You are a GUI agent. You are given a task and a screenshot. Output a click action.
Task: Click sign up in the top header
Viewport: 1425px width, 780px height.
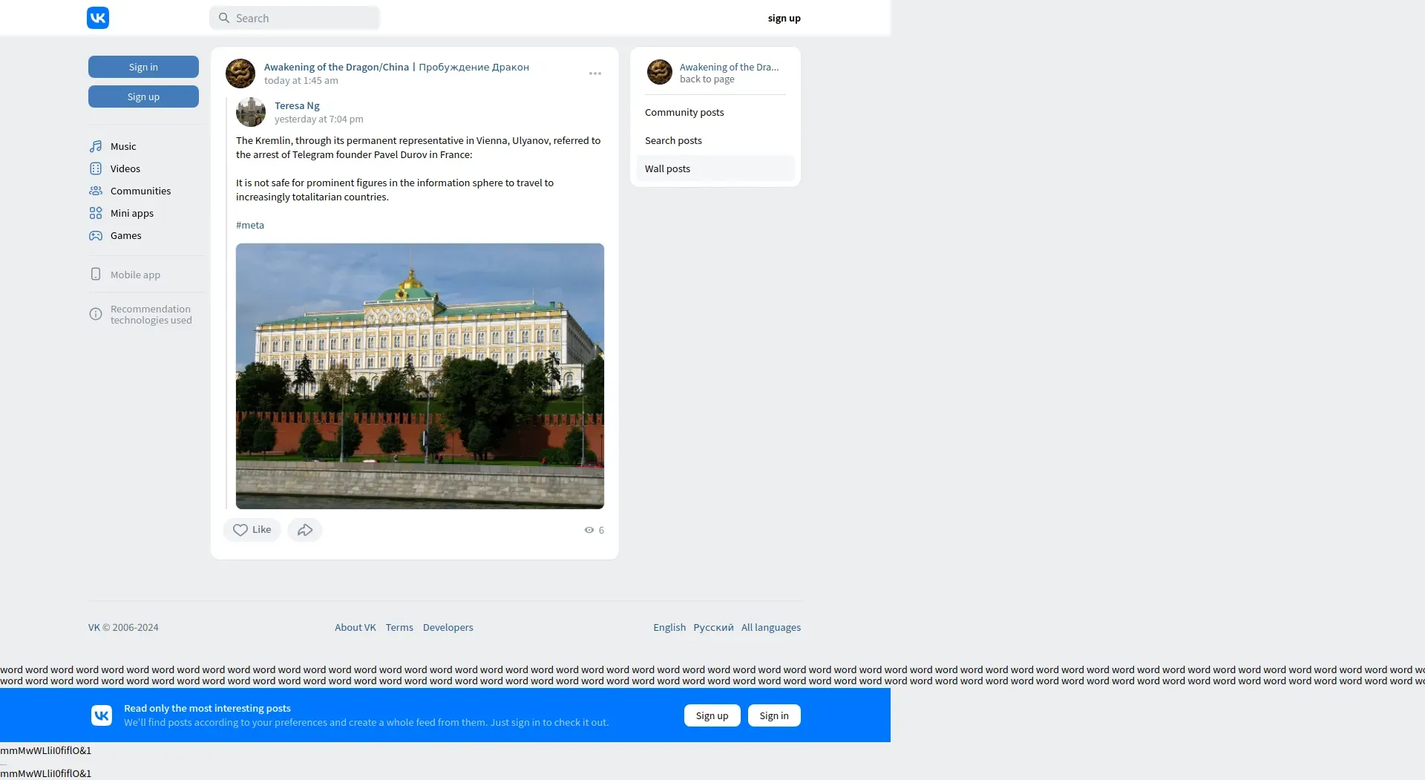point(784,18)
